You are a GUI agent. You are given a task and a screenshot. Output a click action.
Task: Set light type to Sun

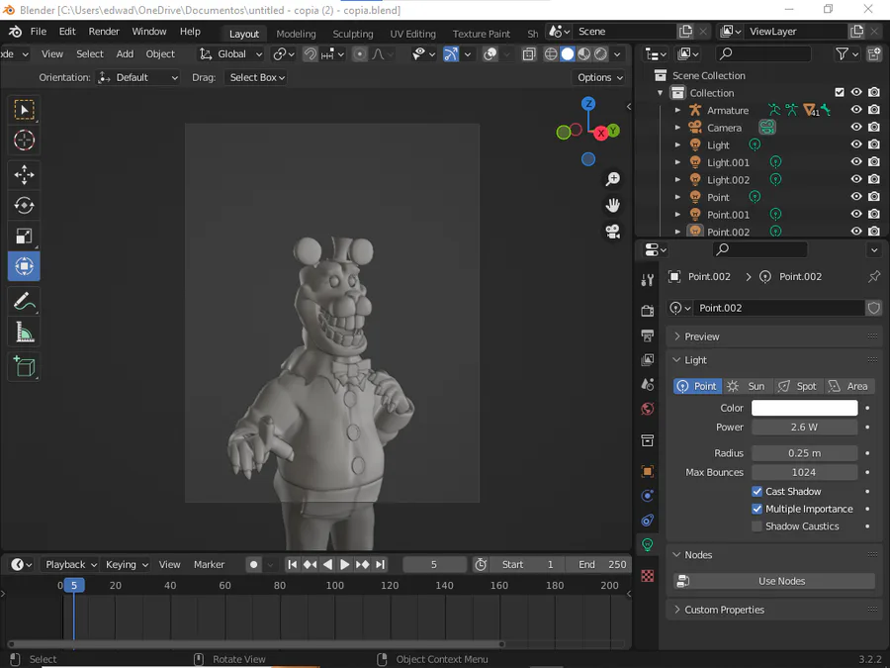(x=747, y=386)
